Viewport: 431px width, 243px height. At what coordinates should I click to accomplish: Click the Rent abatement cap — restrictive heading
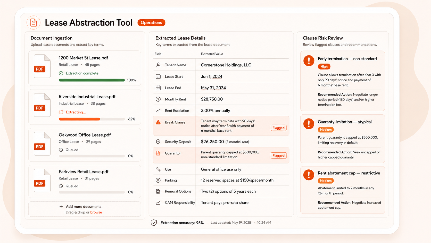[x=349, y=173]
